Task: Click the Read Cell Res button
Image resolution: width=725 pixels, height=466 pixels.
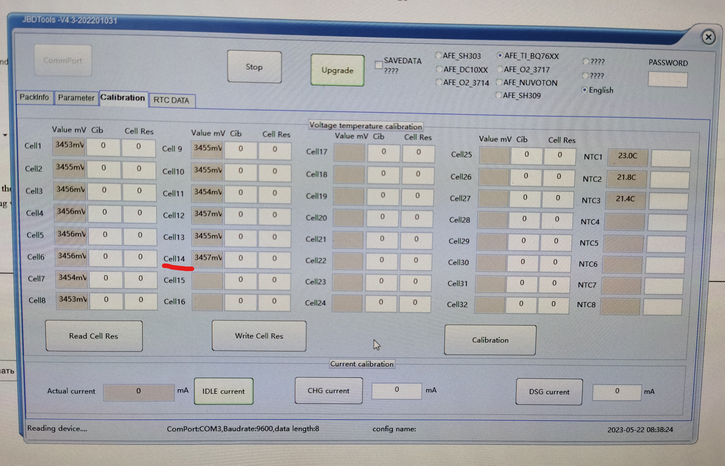Action: point(94,336)
